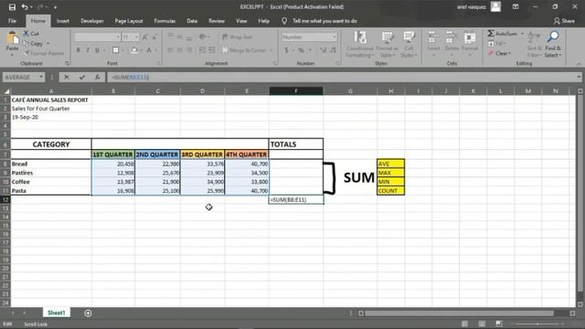The image size is (585, 329).
Task: Click the Paste clipboard icon
Action: tap(12, 38)
